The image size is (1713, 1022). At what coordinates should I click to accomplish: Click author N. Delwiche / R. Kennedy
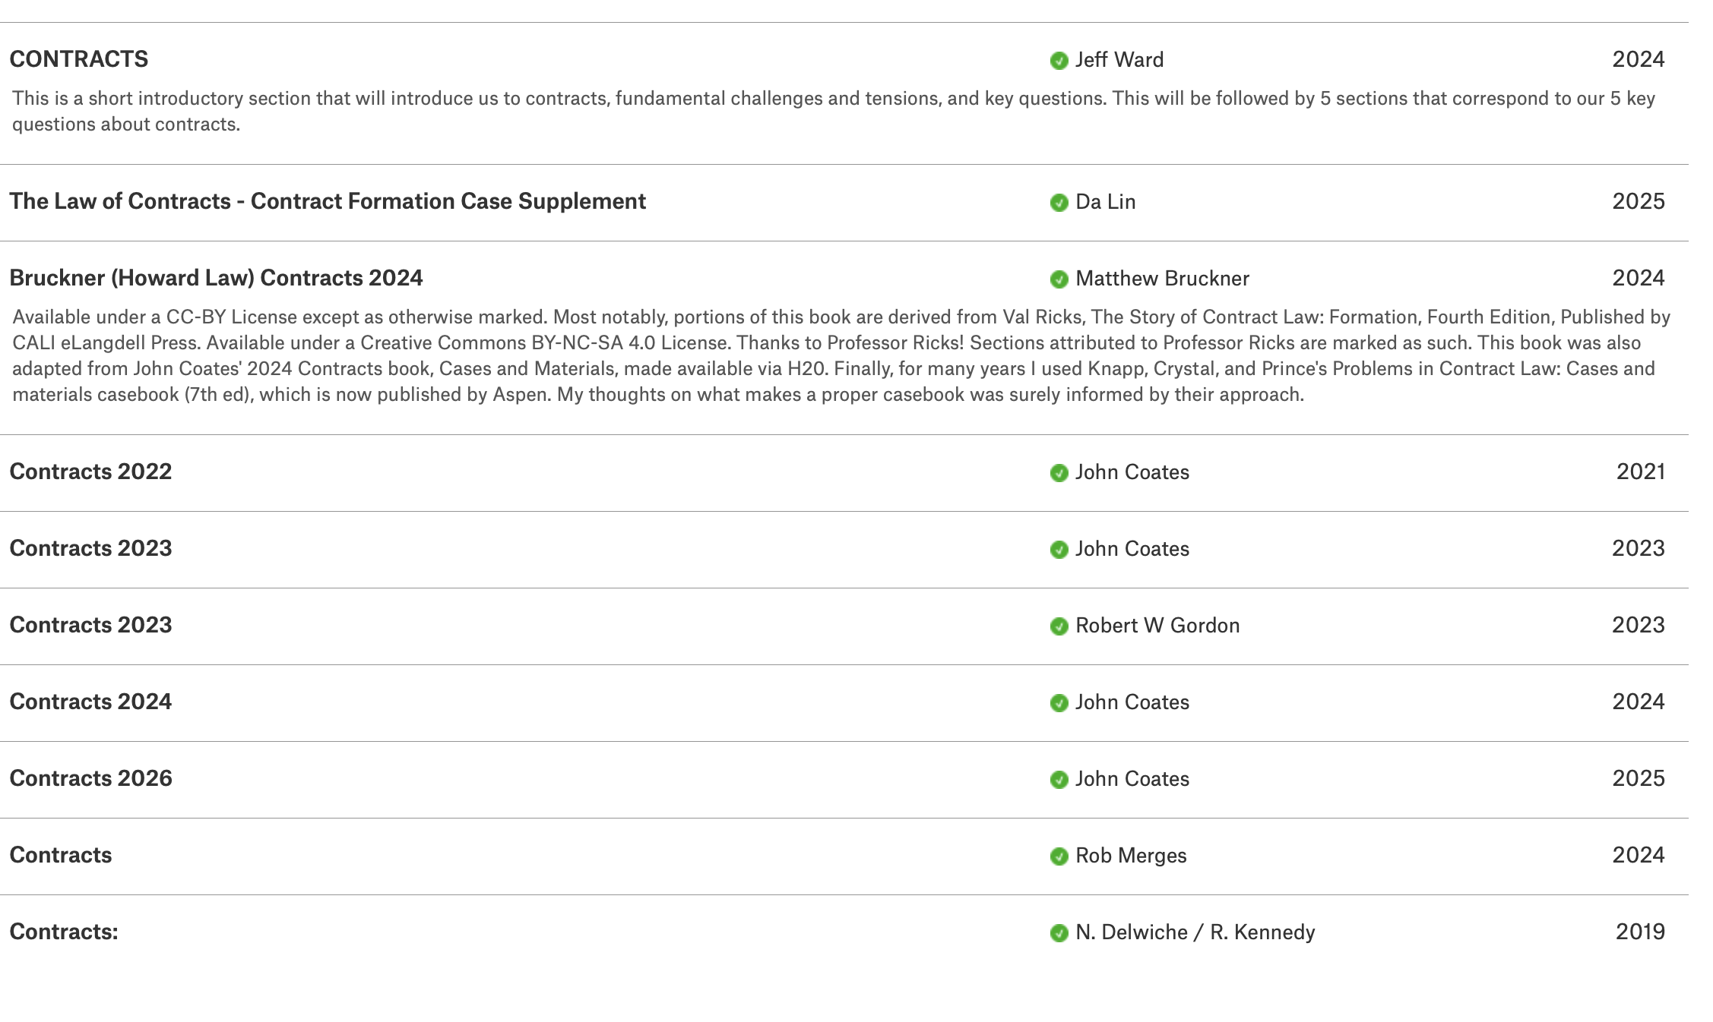click(x=1195, y=932)
